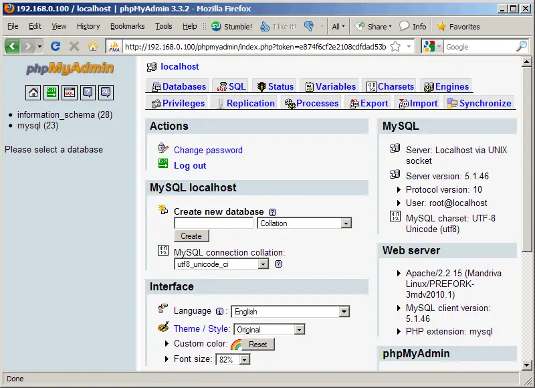Open the Processes tab

pyautogui.click(x=311, y=104)
